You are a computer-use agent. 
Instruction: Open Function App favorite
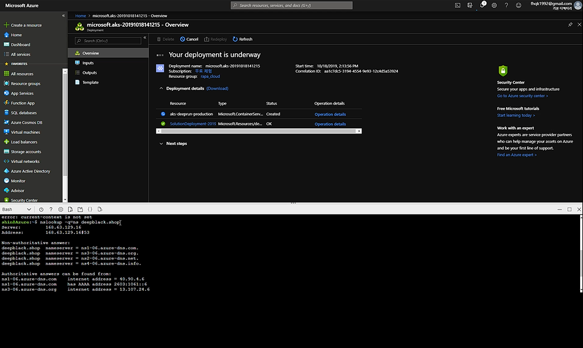pyautogui.click(x=19, y=103)
